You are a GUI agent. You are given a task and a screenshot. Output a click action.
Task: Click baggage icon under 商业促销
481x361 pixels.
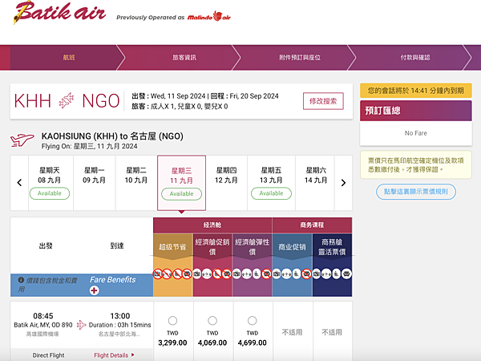[277, 274]
